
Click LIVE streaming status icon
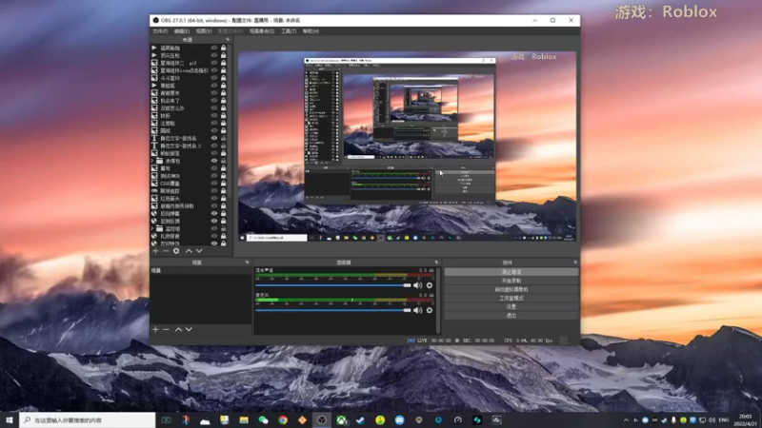pyautogui.click(x=411, y=340)
